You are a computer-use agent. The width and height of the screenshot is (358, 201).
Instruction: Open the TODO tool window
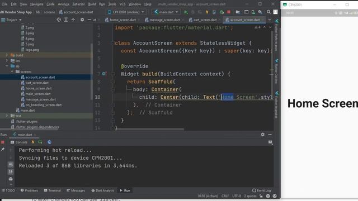tap(8, 190)
